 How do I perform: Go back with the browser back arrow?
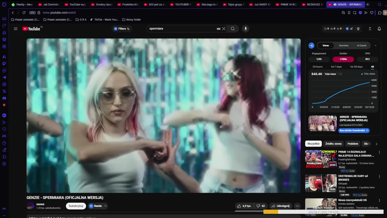point(13,13)
